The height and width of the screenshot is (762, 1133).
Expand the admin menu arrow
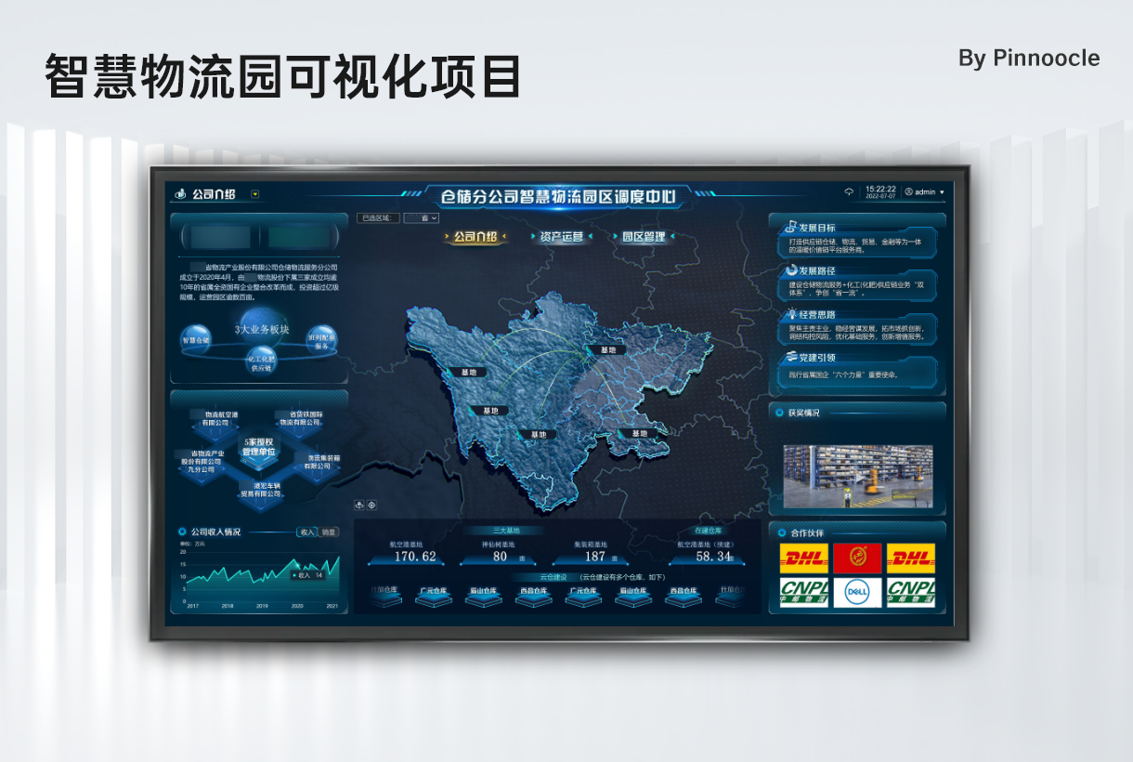click(942, 192)
